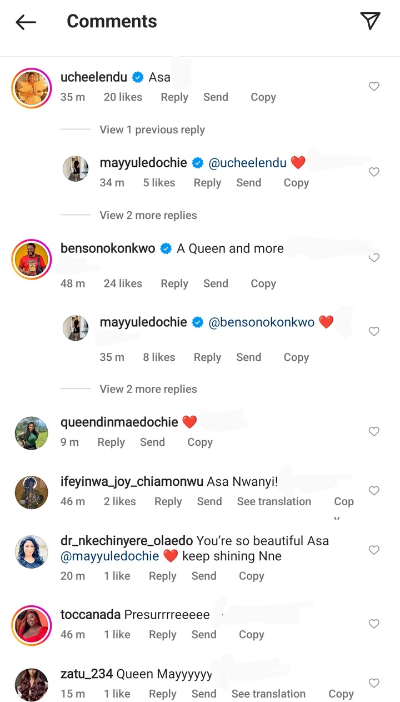Screen dimensions: 400x702
Task: Reply to bensonokonkwo's comment
Action: click(174, 283)
